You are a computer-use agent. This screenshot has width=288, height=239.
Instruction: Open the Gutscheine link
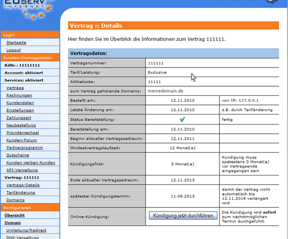(18, 155)
